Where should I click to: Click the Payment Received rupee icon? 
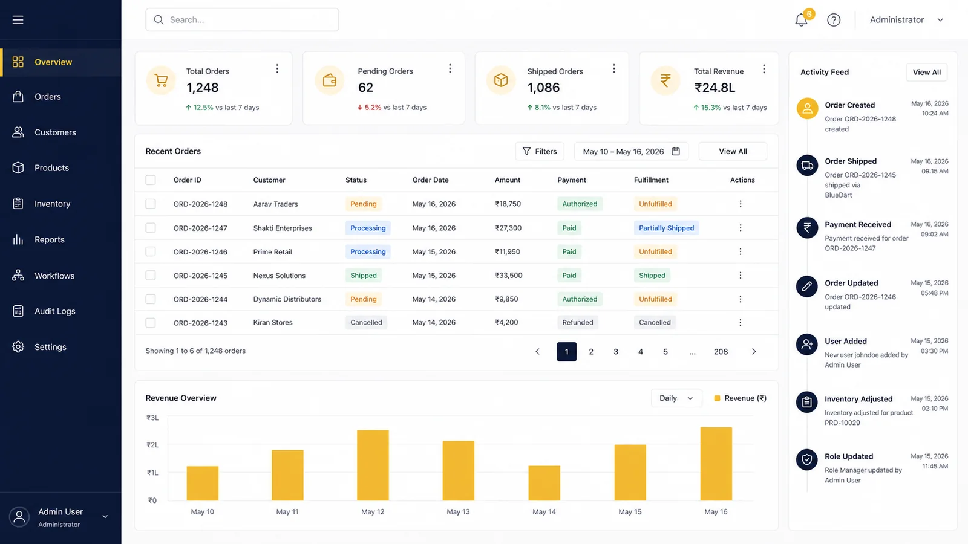coord(807,228)
